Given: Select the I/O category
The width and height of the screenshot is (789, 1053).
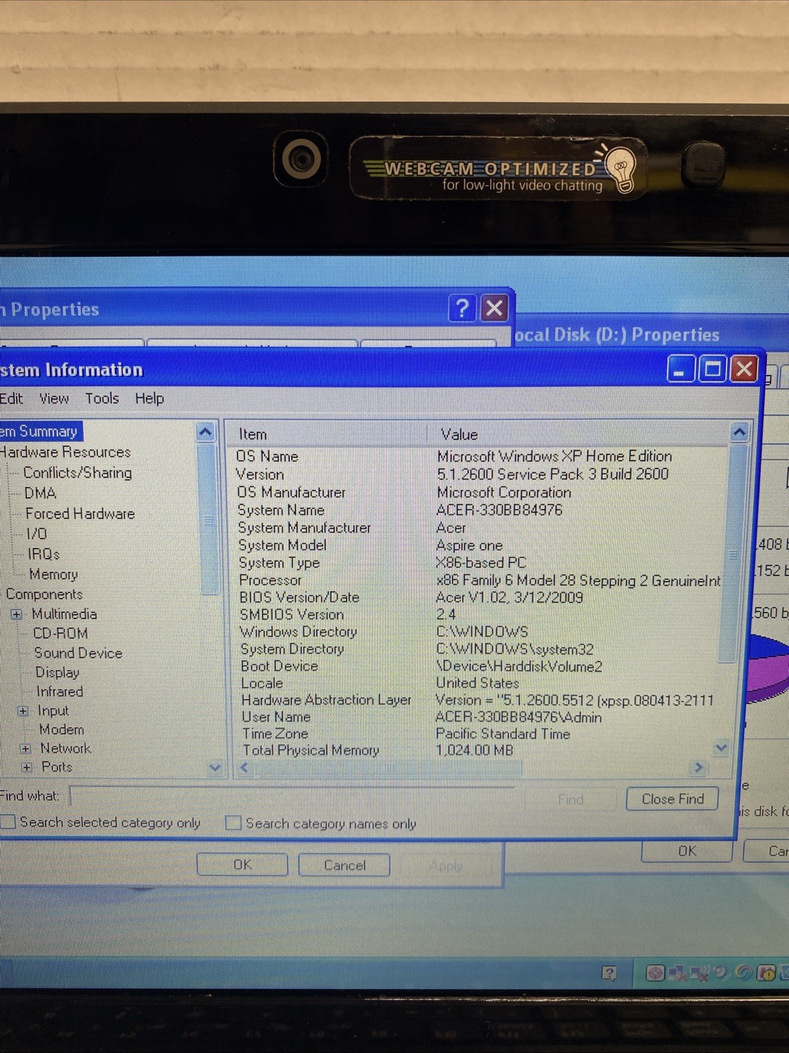Looking at the screenshot, I should 36,533.
